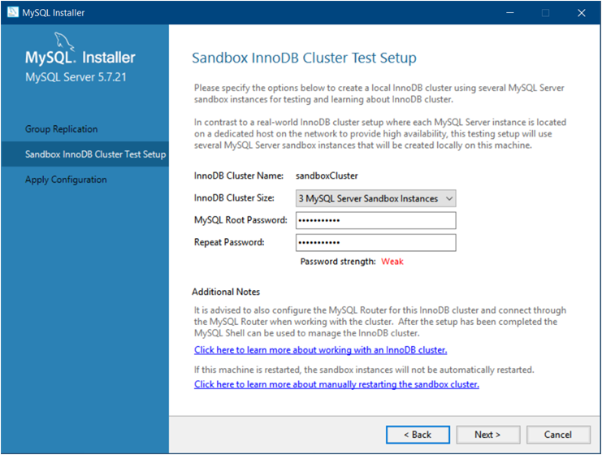Focus the Repeat Password field
This screenshot has width=602, height=455.
click(374, 243)
